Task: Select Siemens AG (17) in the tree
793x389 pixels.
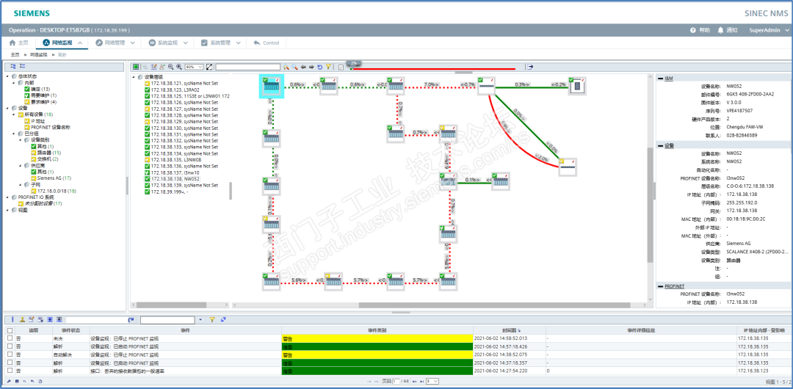Action: pyautogui.click(x=54, y=178)
